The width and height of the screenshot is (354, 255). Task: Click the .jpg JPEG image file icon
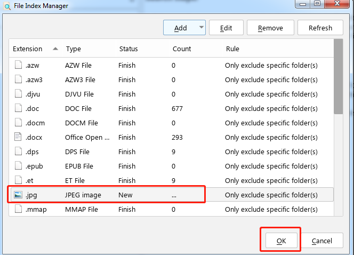[18, 195]
